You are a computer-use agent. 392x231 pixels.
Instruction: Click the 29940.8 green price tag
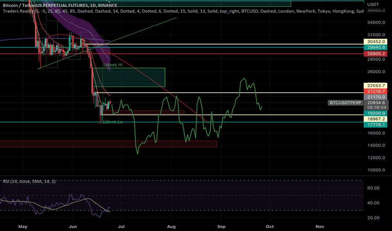[376, 47]
